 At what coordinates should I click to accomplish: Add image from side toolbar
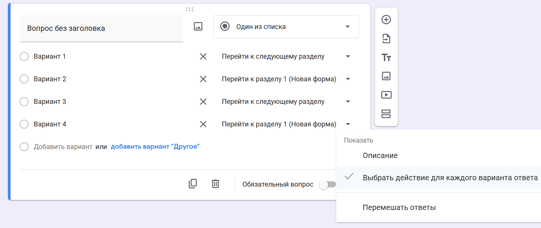386,76
